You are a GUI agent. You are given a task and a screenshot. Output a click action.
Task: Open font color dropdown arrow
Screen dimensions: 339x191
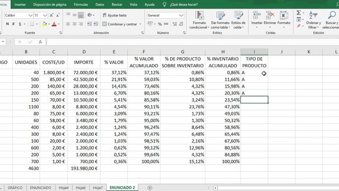pos(59,24)
